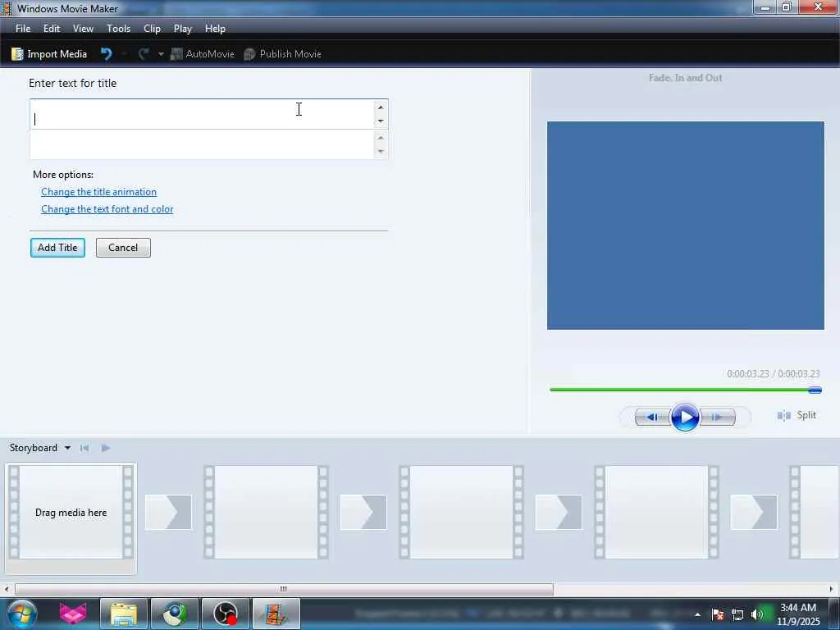Open the redo history dropdown arrow

160,54
